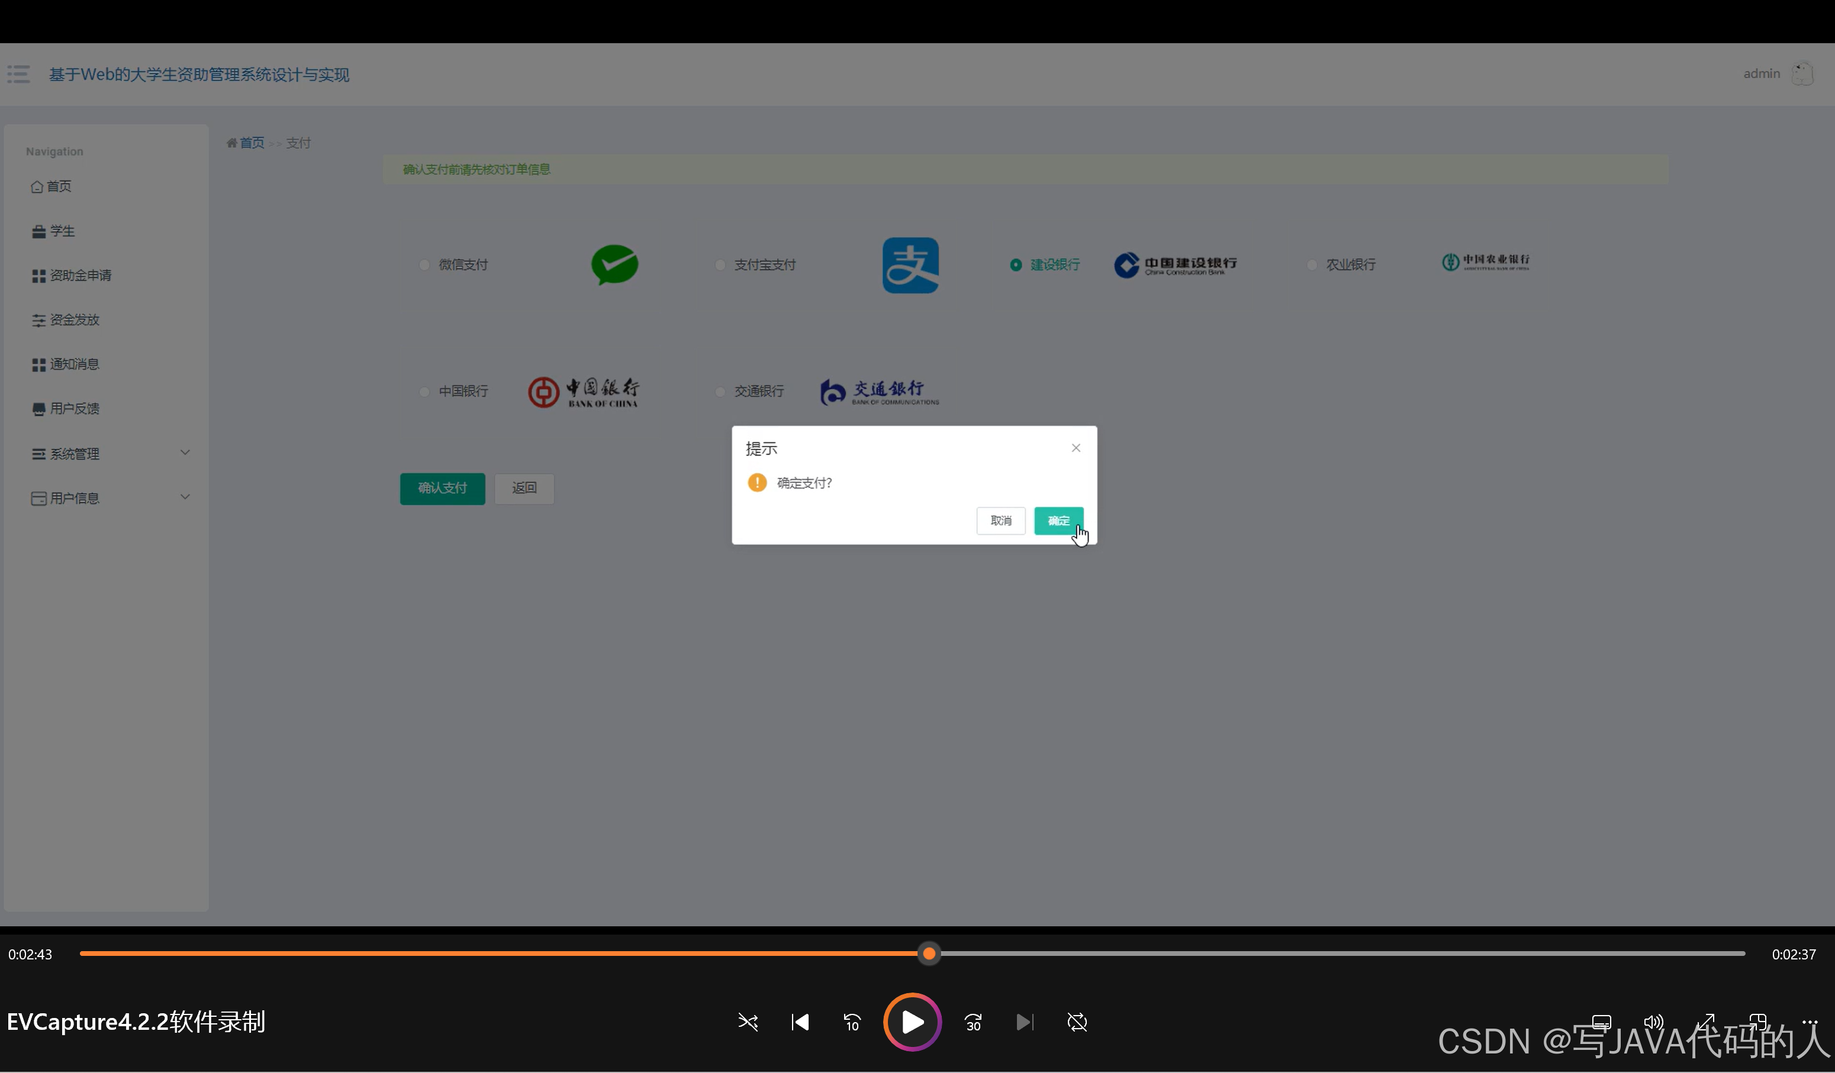Click the page title 基于Web的大学生资助管理系统设计与实现
The height and width of the screenshot is (1073, 1835).
pos(199,74)
